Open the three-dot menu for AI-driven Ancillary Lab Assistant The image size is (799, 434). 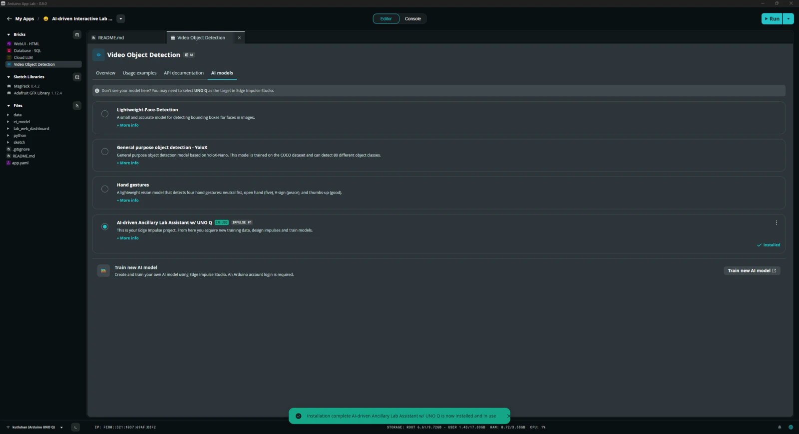[x=777, y=223]
